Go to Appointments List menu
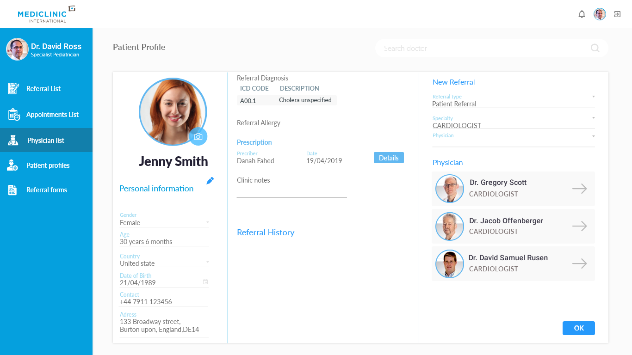This screenshot has width=632, height=355. (52, 115)
